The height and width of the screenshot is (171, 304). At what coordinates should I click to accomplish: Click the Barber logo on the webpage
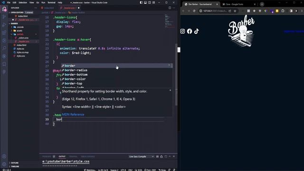tap(241, 31)
